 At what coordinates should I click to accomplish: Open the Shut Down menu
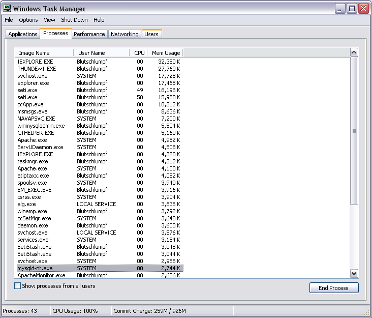[74, 20]
